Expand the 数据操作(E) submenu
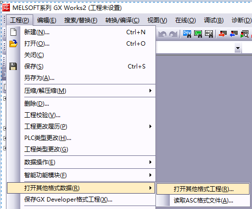This screenshot has height=209, width=252. tap(81, 162)
